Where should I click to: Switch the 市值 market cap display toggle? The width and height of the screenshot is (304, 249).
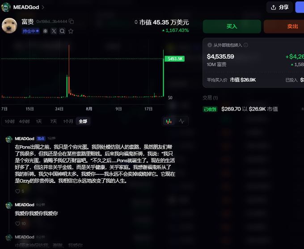click(x=136, y=22)
